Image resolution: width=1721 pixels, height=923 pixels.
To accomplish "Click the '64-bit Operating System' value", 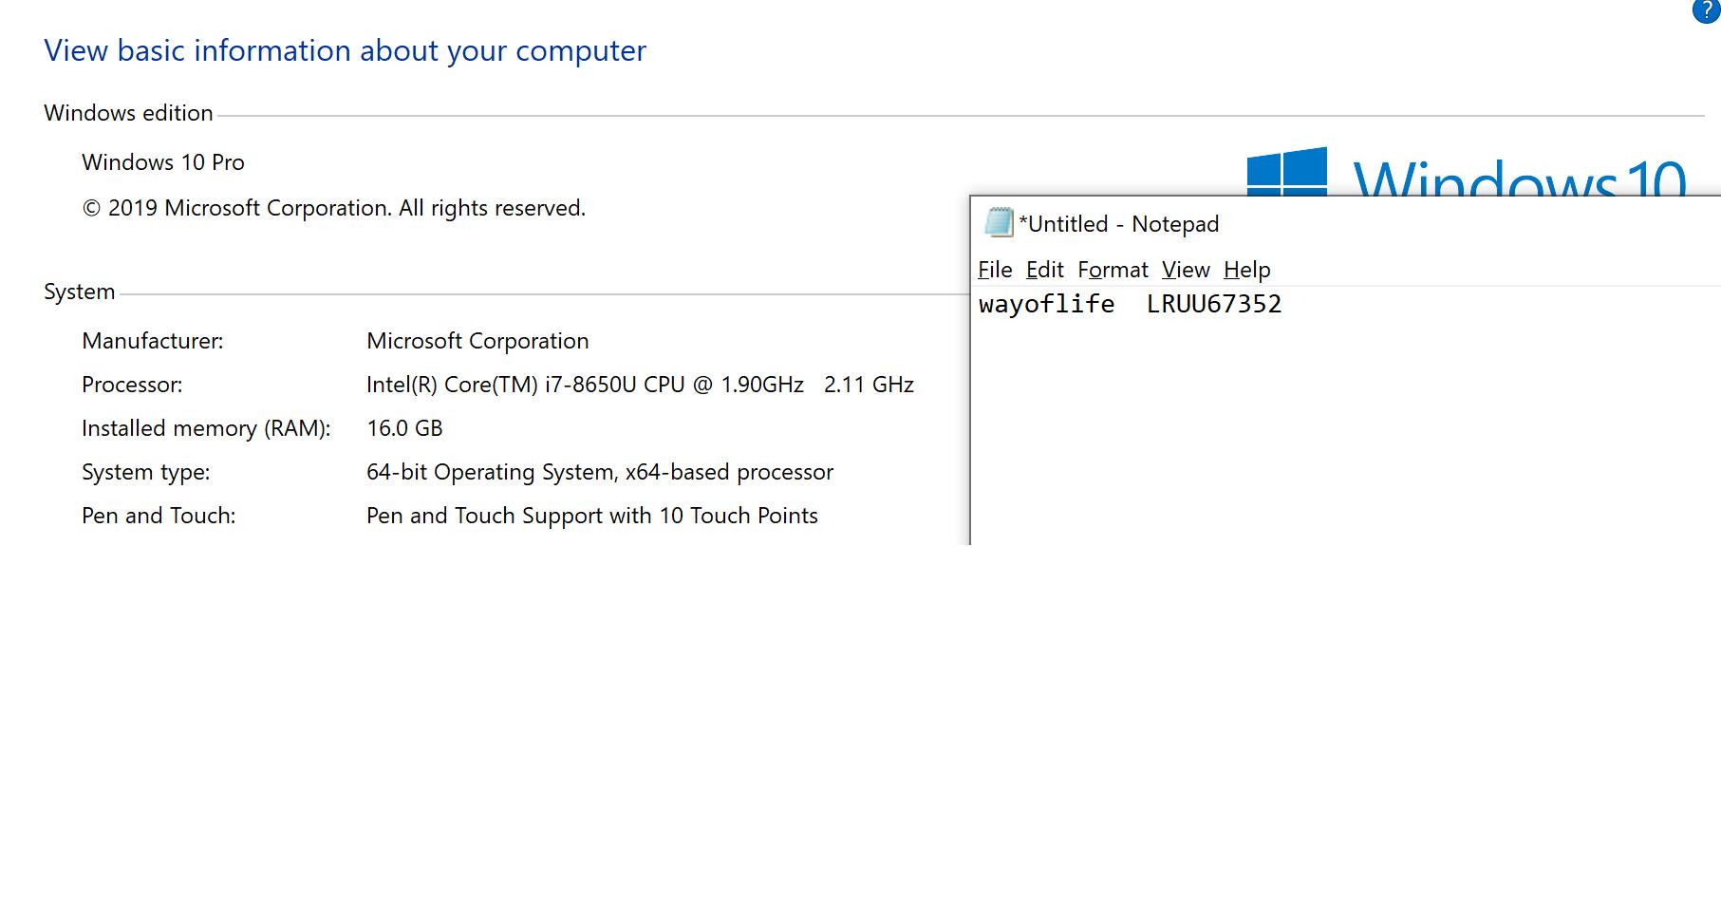I will (600, 472).
